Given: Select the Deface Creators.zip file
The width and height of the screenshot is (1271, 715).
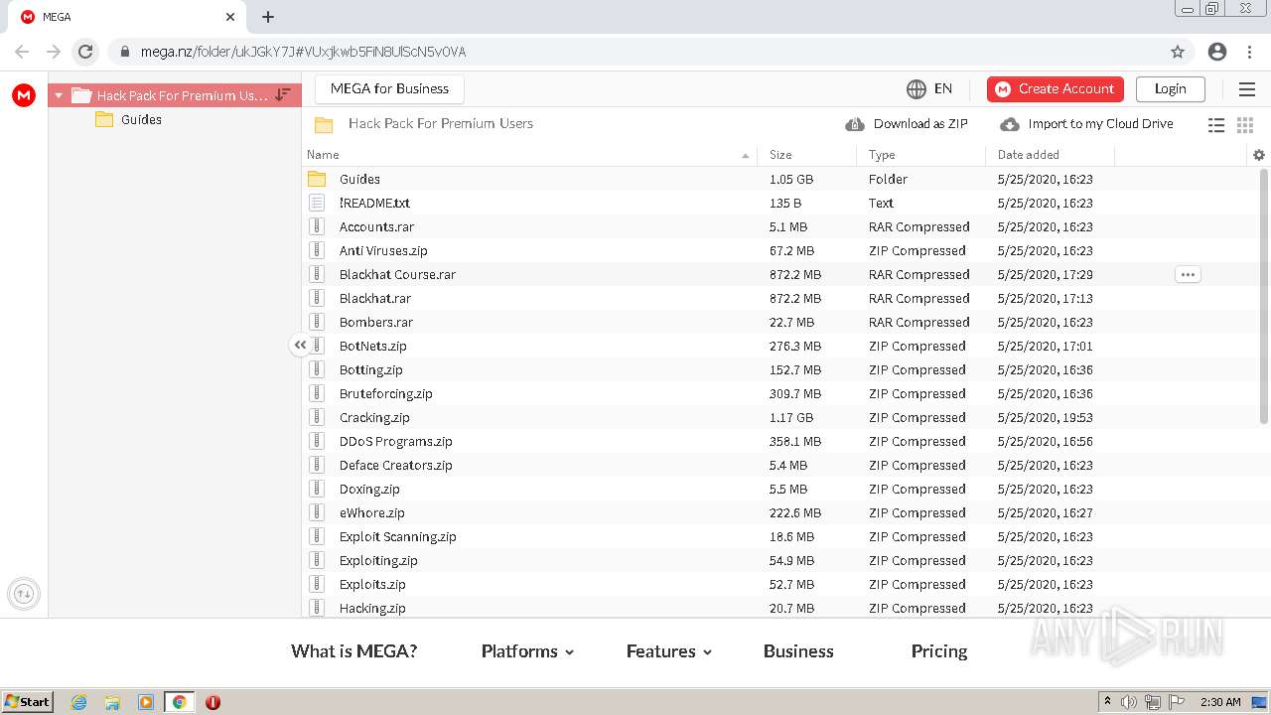Looking at the screenshot, I should (x=396, y=465).
